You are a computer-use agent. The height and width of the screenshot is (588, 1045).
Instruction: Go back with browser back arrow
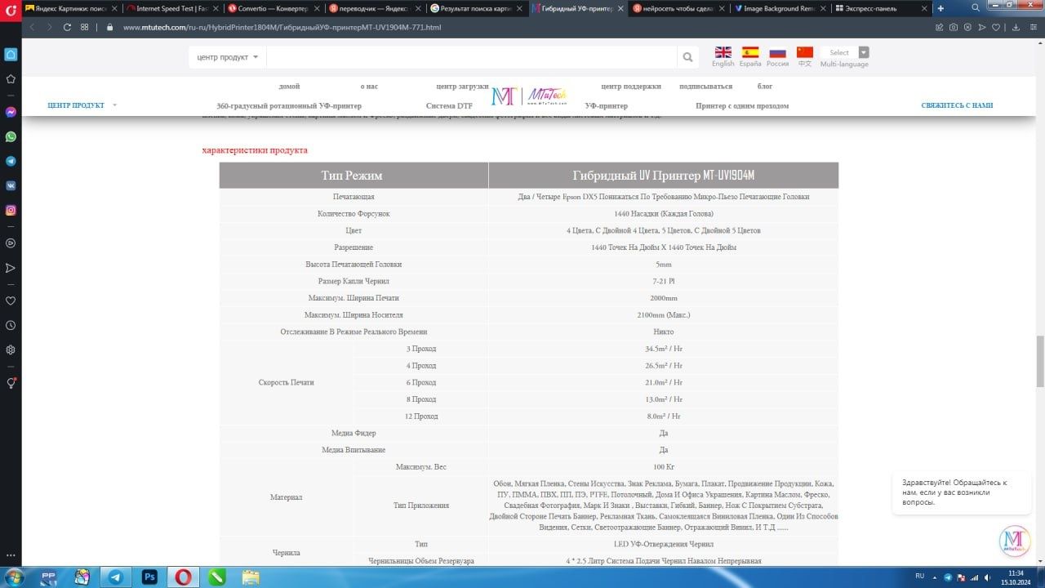tap(33, 27)
